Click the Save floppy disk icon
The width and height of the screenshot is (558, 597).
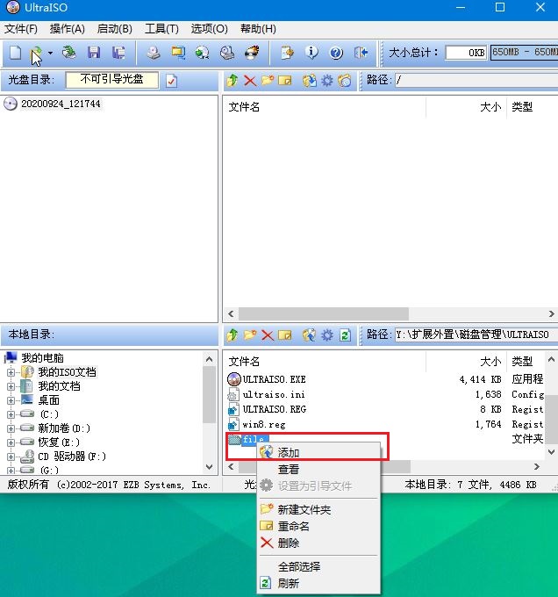coord(94,53)
